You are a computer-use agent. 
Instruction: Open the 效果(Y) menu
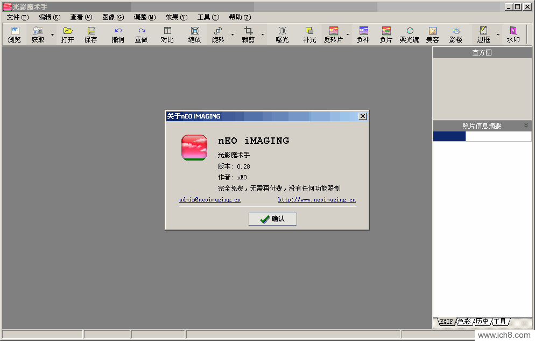pos(177,17)
